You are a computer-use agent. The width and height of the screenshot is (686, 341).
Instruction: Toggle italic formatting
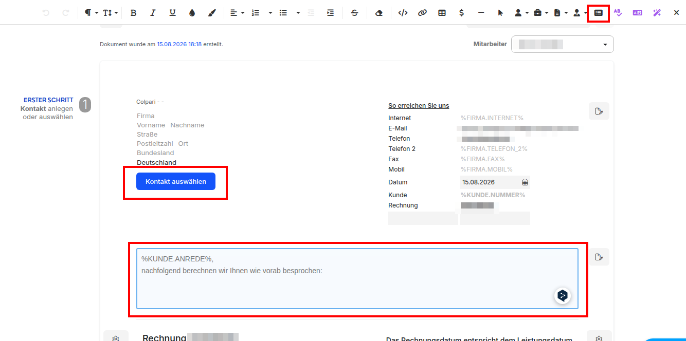coord(153,13)
